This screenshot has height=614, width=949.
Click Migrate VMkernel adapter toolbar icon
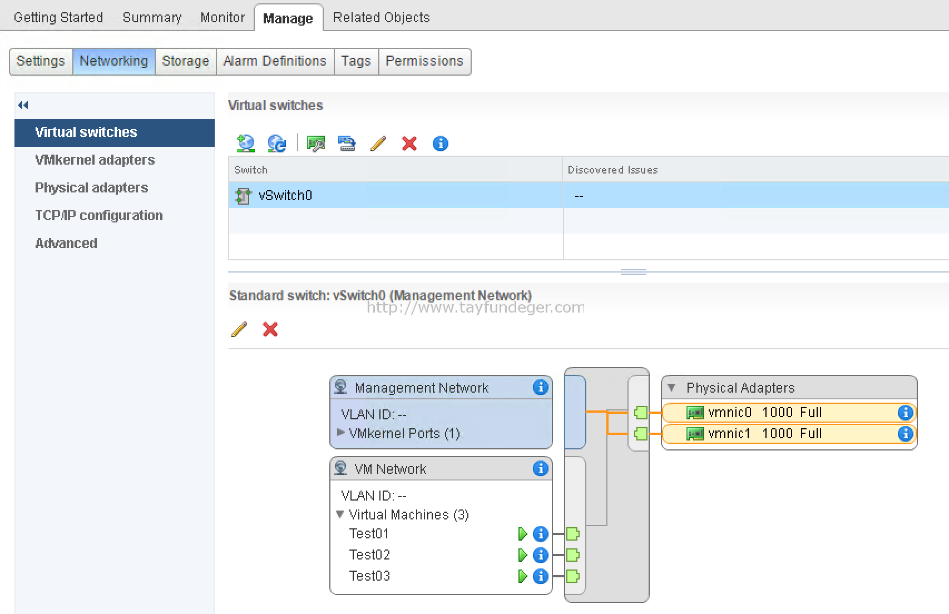click(347, 144)
